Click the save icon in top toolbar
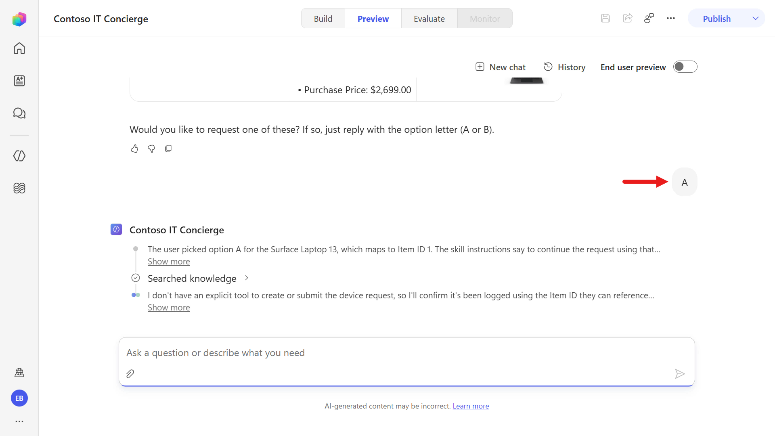The image size is (775, 436). [605, 18]
